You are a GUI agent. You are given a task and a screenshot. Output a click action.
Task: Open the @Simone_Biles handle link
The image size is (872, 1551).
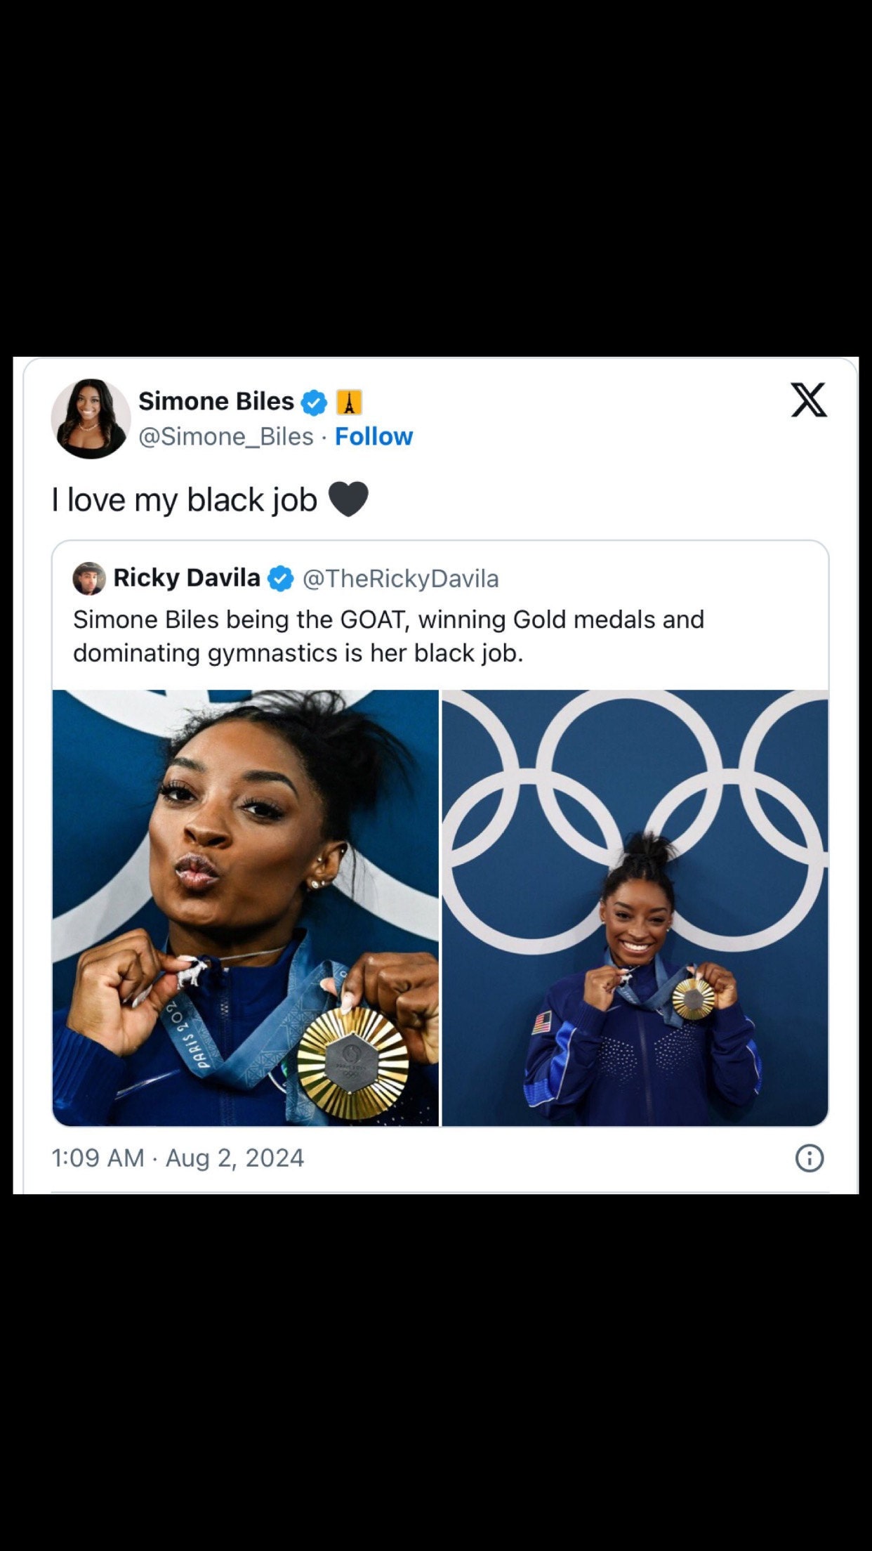click(226, 436)
